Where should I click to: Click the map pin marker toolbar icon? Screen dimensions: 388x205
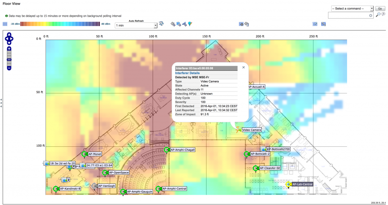pos(190,24)
